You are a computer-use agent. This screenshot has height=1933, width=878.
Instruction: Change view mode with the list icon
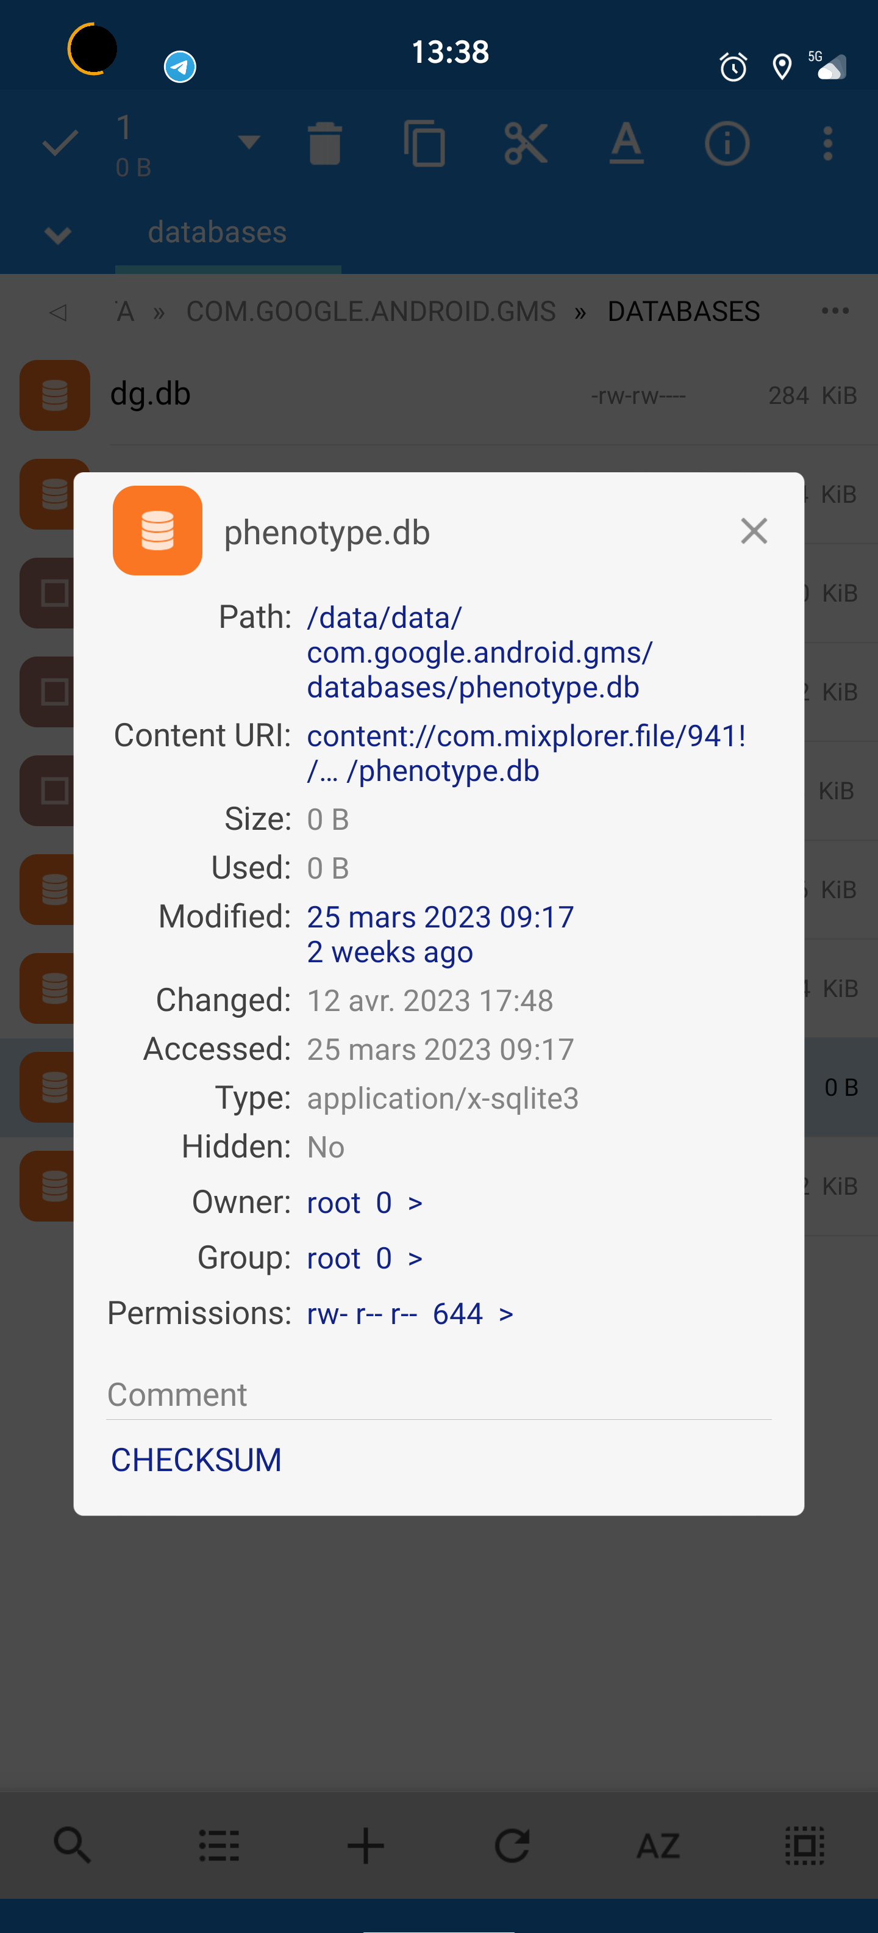(x=218, y=1847)
